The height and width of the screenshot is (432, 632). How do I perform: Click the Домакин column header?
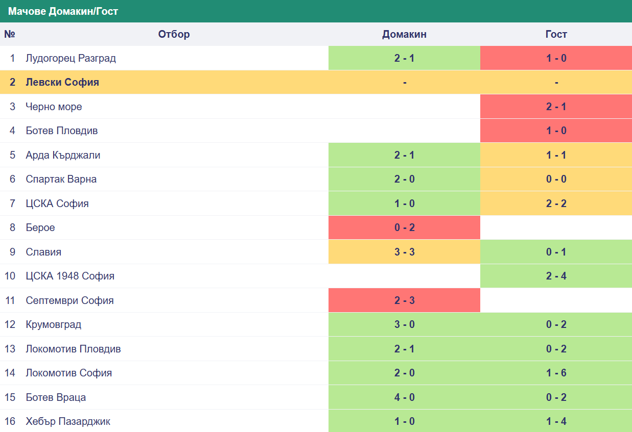coord(404,34)
